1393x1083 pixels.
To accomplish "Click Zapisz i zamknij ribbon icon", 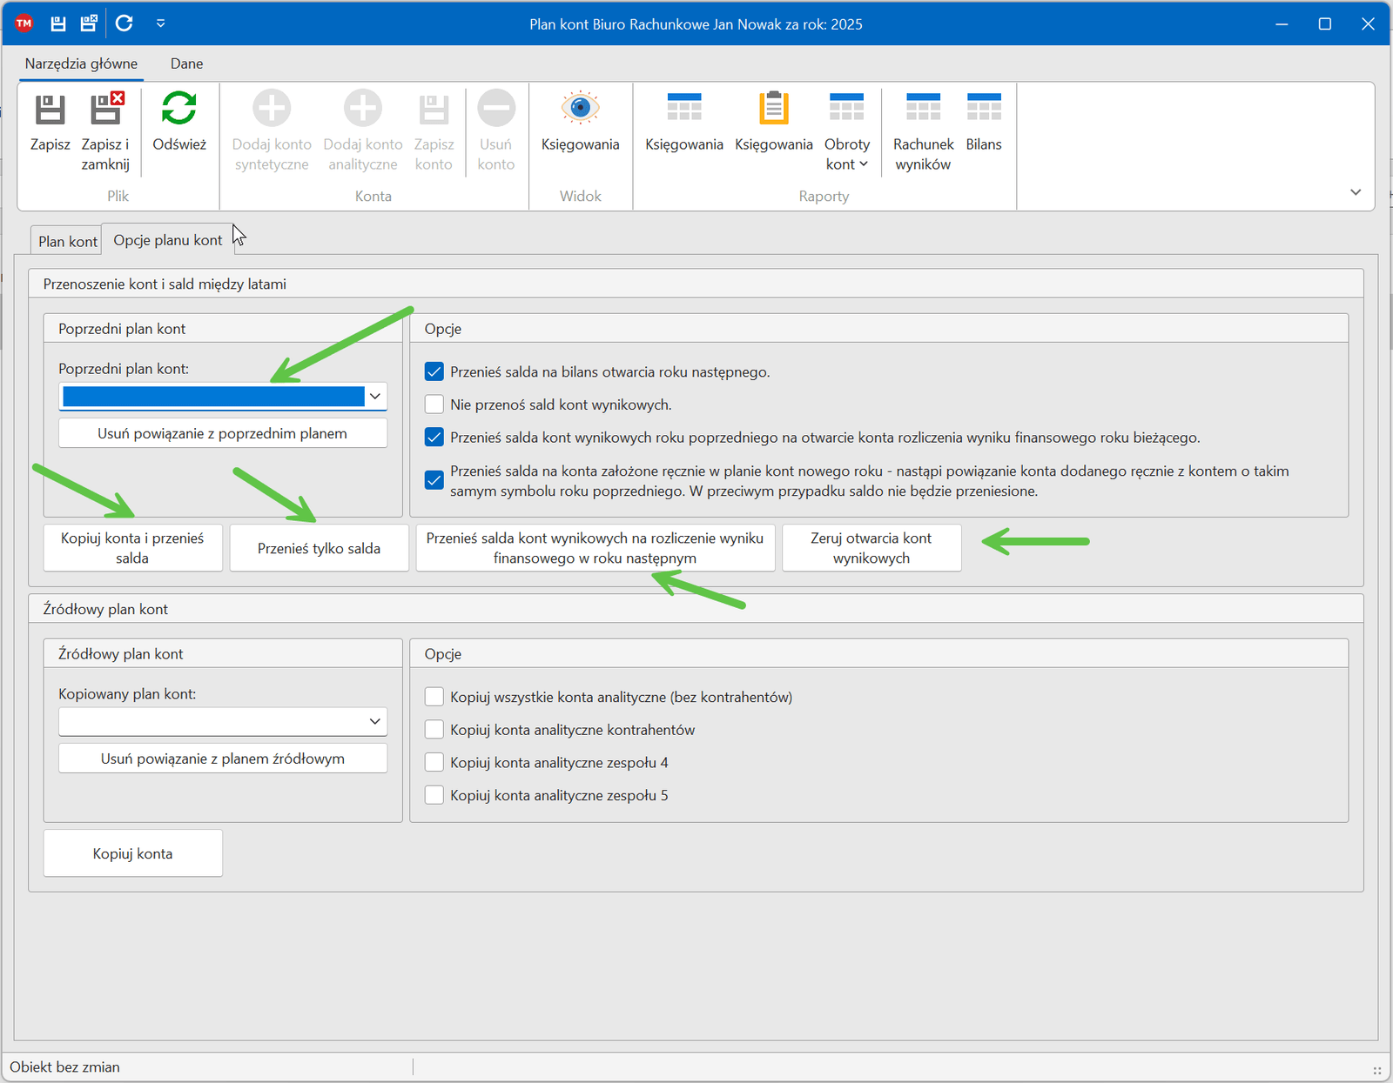I will point(106,110).
